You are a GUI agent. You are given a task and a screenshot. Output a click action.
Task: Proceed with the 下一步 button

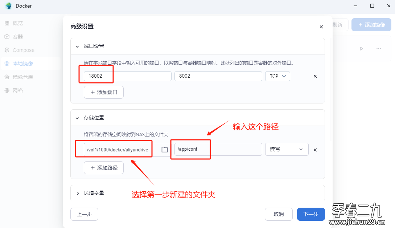coord(311,214)
